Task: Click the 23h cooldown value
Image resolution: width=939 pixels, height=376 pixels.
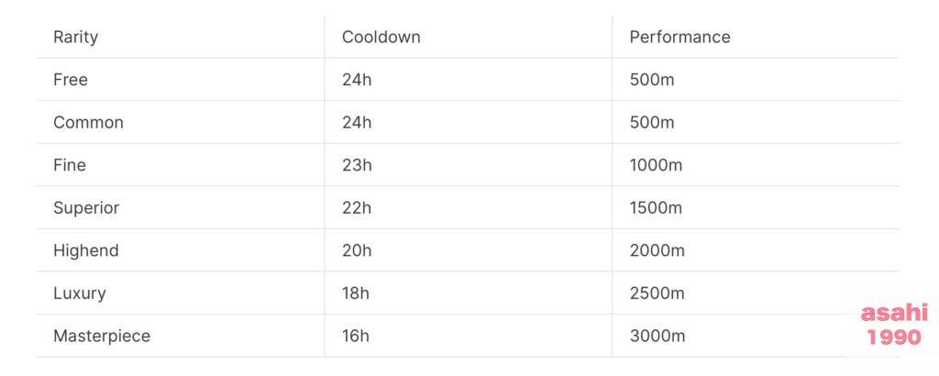Action: 357,165
